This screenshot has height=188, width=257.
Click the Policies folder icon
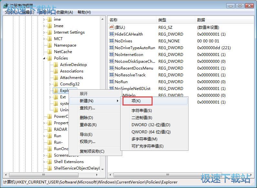50,58
